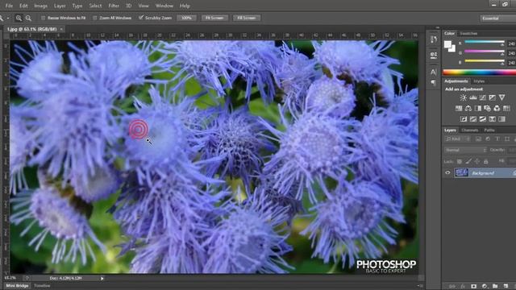This screenshot has height=290, width=516.
Task: Toggle Lock position icon
Action: coord(476,161)
